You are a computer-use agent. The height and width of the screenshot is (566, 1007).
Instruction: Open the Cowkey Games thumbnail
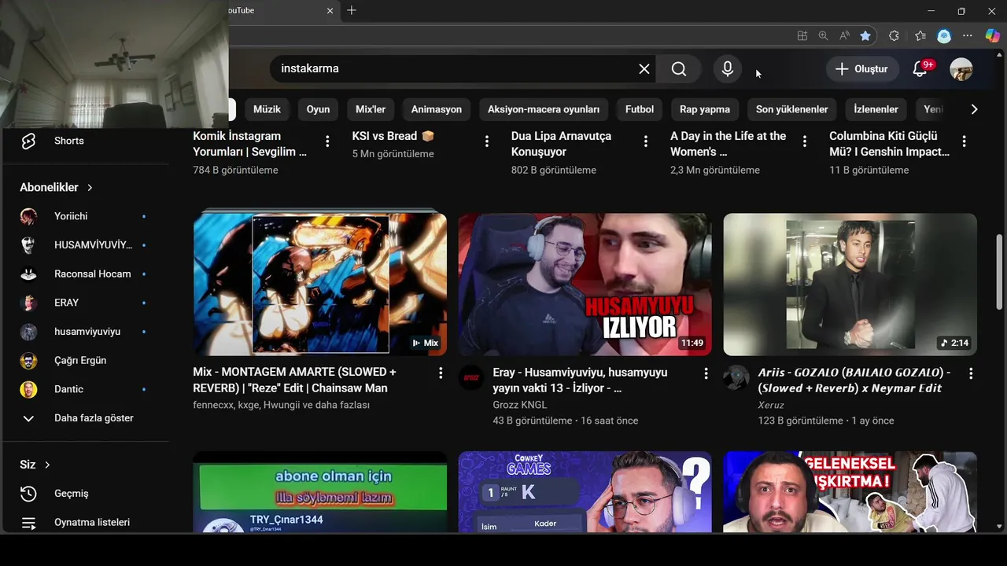[585, 493]
